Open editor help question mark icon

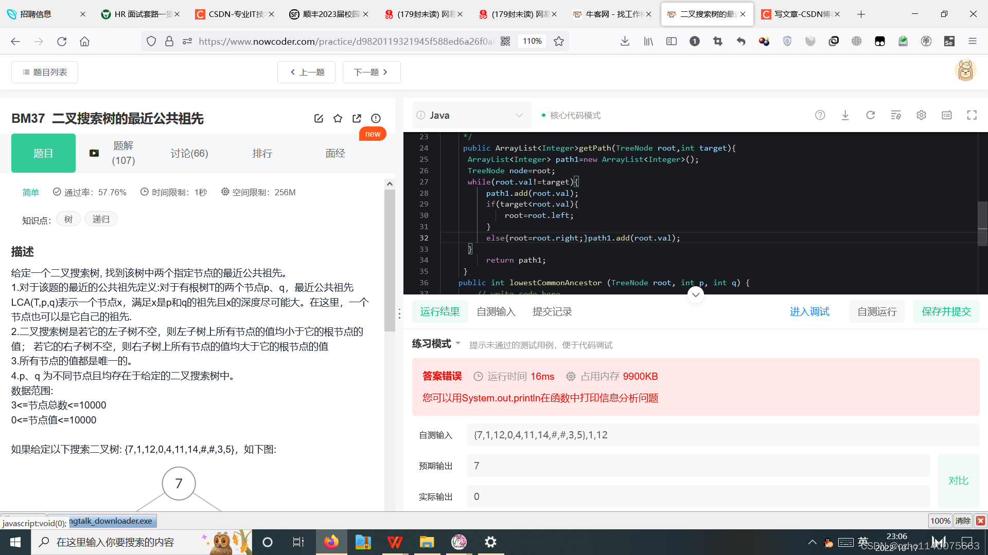coord(820,115)
